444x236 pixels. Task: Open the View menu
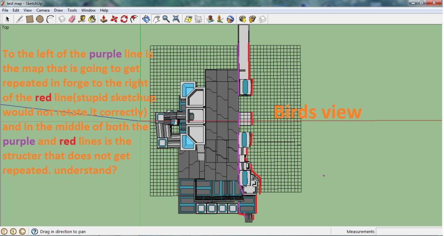[x=27, y=10]
